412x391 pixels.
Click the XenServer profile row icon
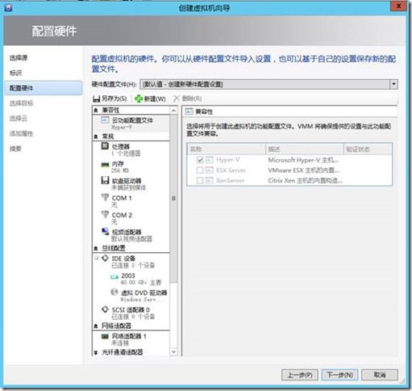pyautogui.click(x=210, y=180)
